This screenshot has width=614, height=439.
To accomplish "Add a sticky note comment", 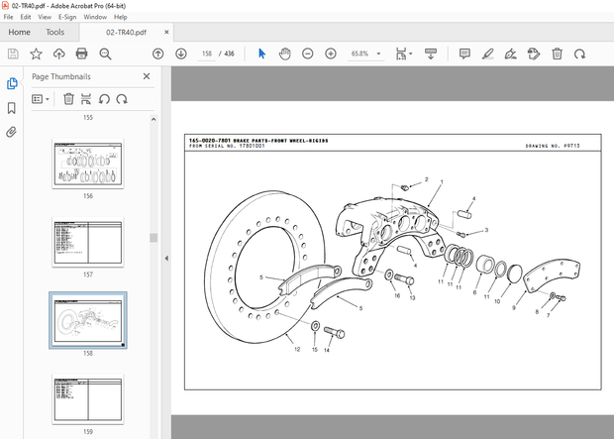I will [x=464, y=54].
